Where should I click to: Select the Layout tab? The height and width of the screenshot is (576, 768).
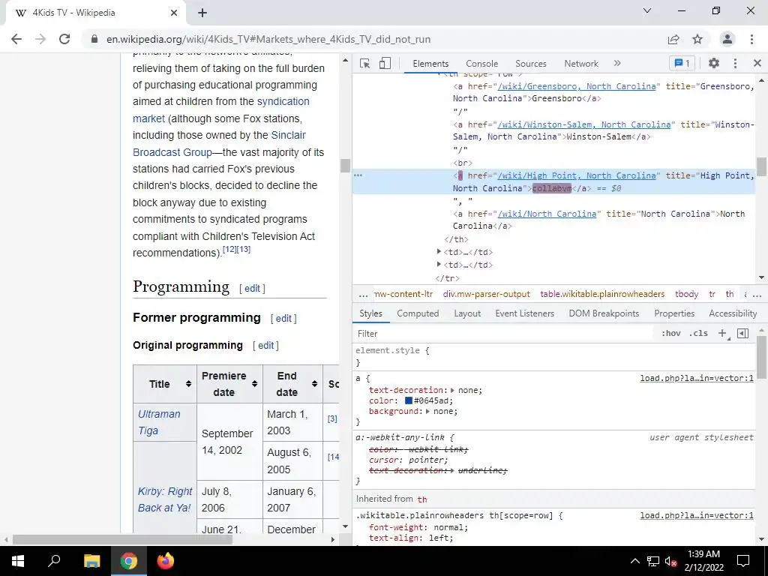[467, 313]
